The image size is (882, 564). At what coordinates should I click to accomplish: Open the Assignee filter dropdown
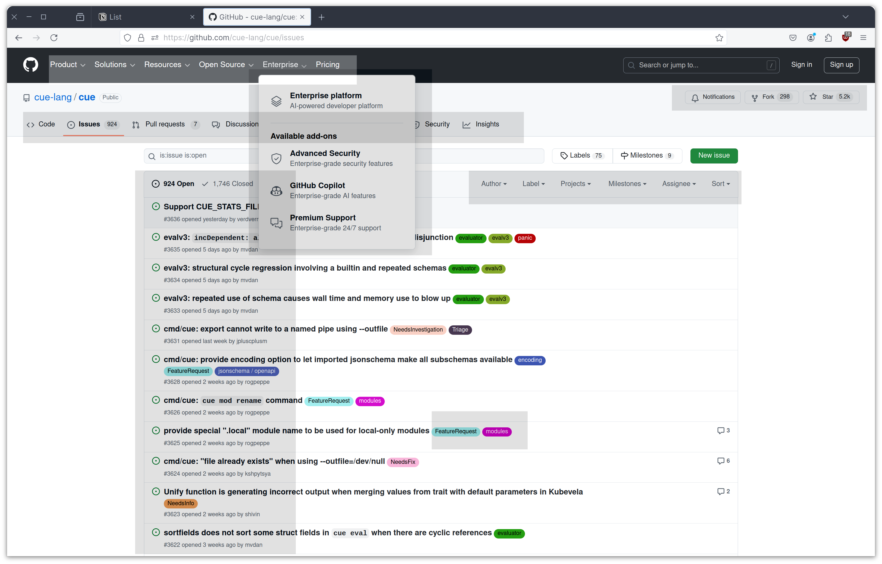tap(679, 184)
